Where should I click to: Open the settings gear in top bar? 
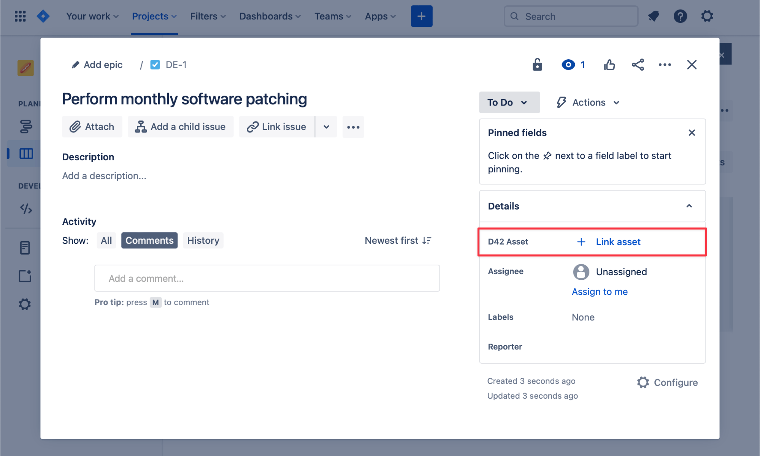[x=707, y=16]
